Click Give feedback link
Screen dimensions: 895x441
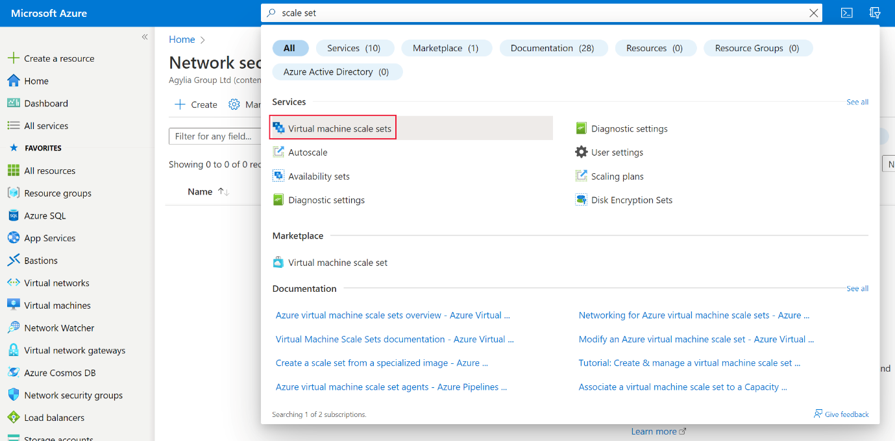click(841, 414)
